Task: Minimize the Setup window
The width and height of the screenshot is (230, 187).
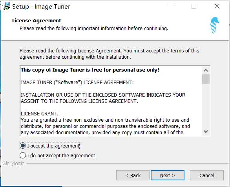Action: (x=171, y=6)
